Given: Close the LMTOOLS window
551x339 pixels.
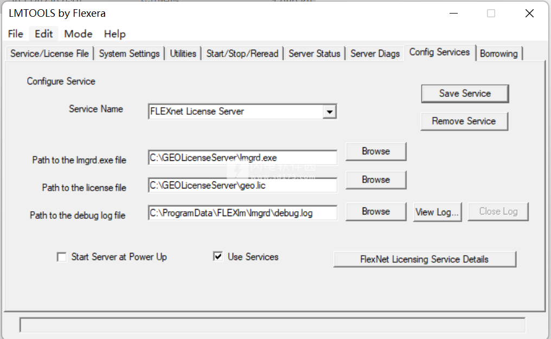Looking at the screenshot, I should [x=529, y=14].
